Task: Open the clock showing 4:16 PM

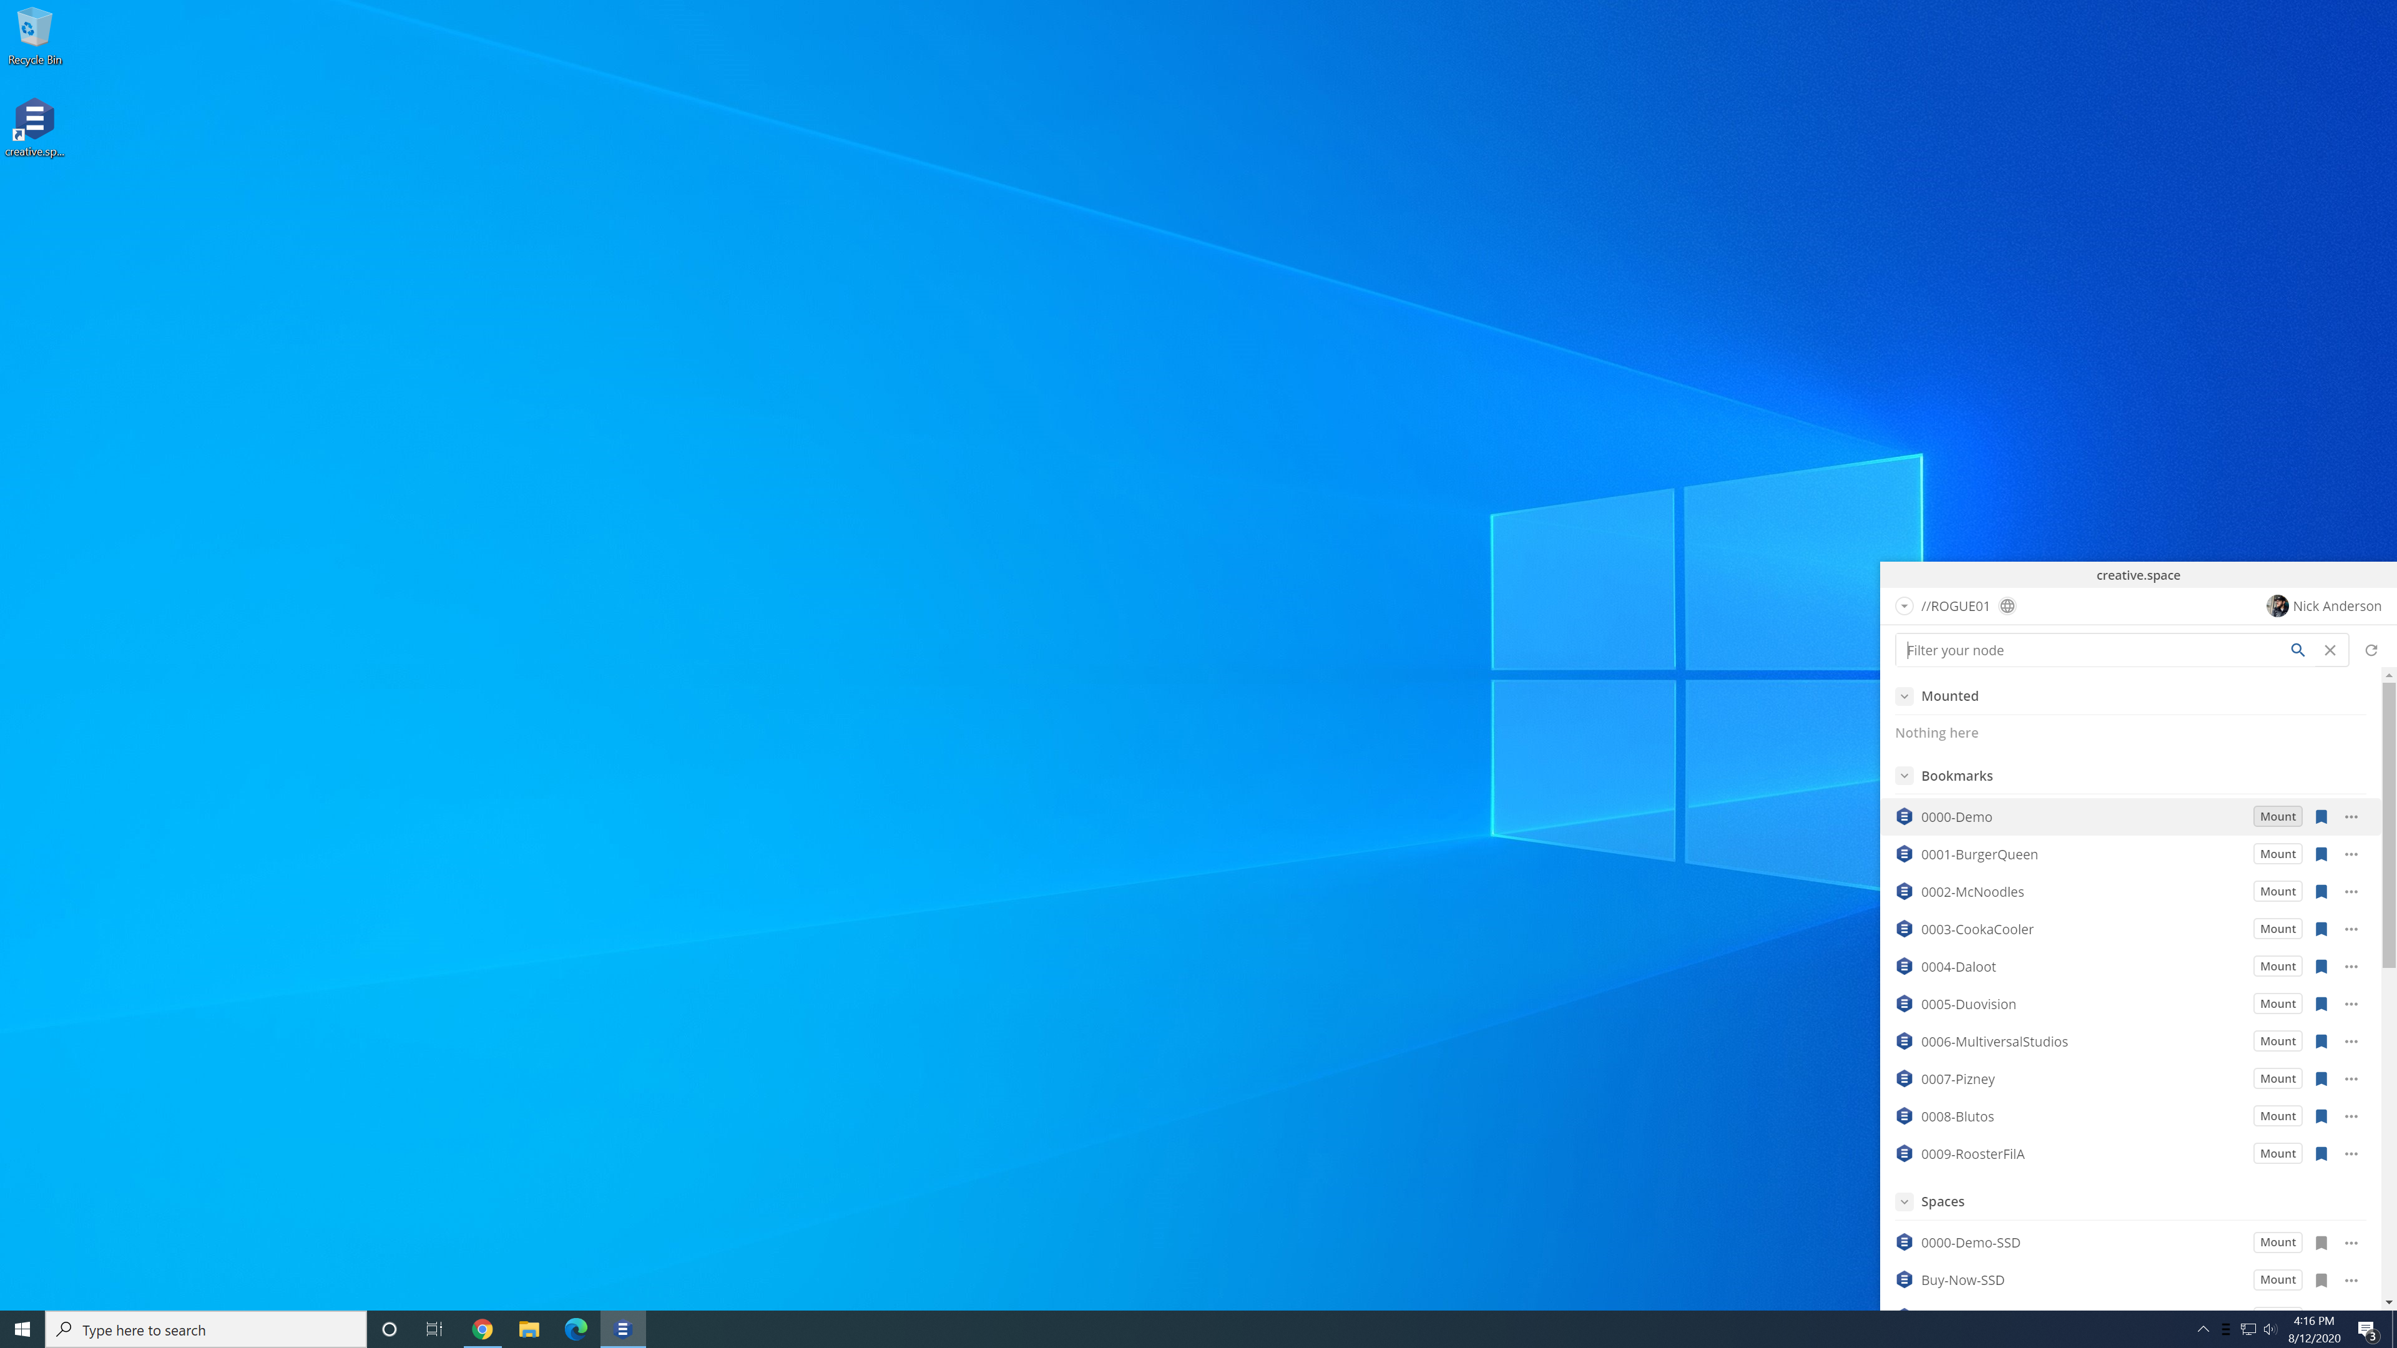Action: (2314, 1329)
